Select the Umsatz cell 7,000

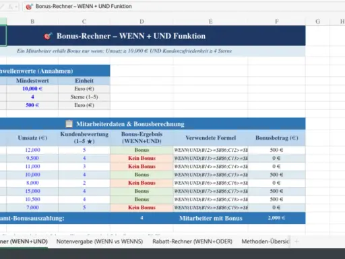click(x=32, y=208)
